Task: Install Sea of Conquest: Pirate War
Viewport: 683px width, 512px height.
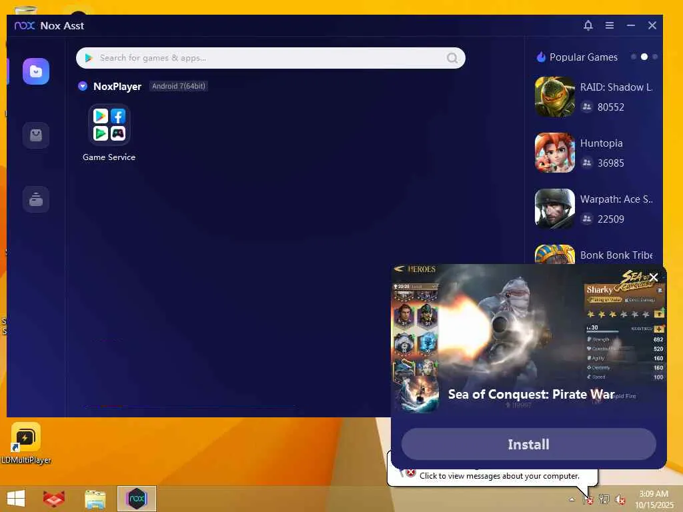Action: 528,444
